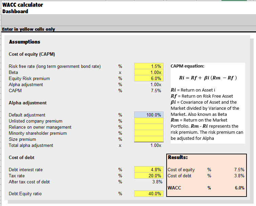Click the Ri = Rf + βi(Rm − Rf) formula
The height and width of the screenshot is (206, 256).
(x=208, y=78)
